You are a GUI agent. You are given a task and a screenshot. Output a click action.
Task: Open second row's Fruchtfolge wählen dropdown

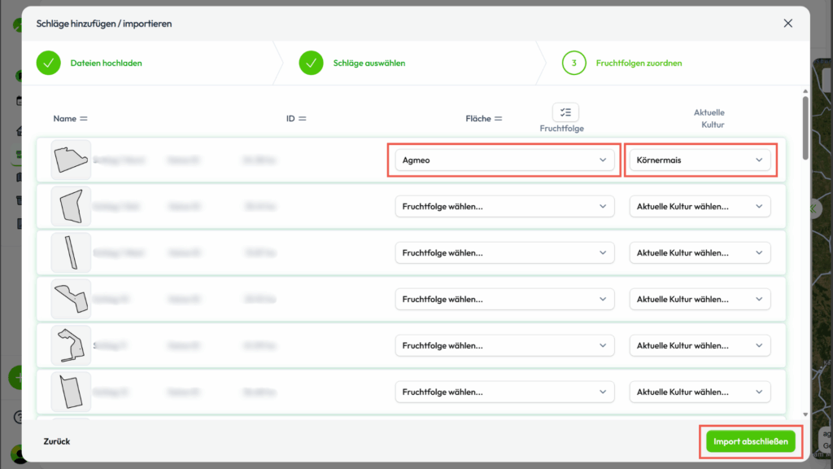click(504, 207)
